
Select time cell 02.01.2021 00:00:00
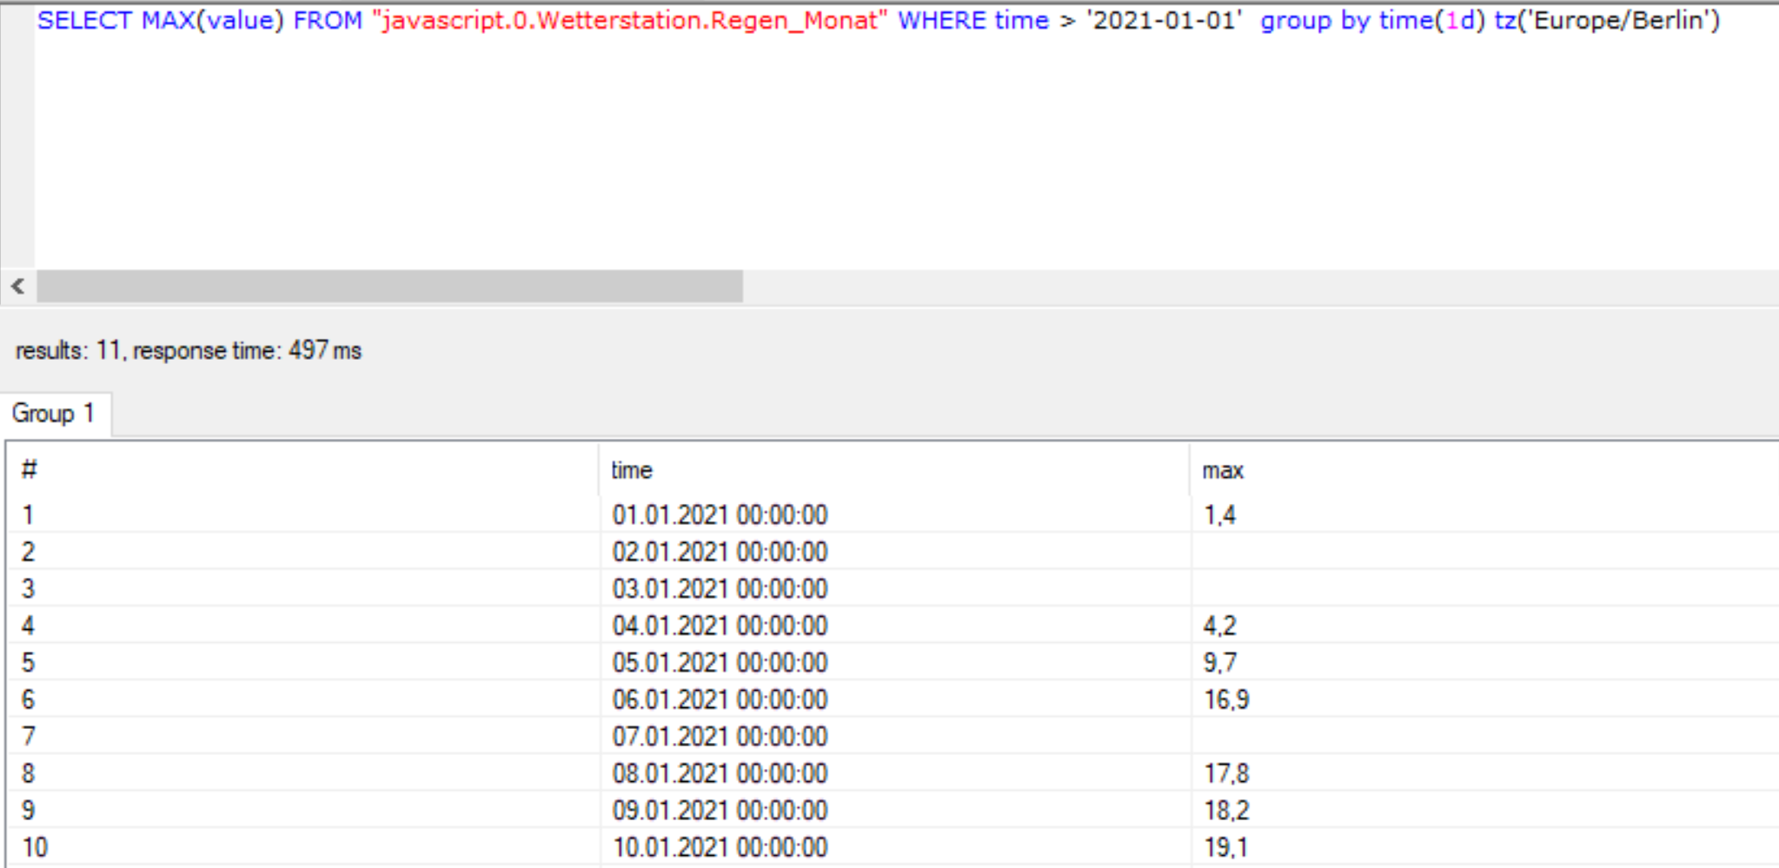720,552
